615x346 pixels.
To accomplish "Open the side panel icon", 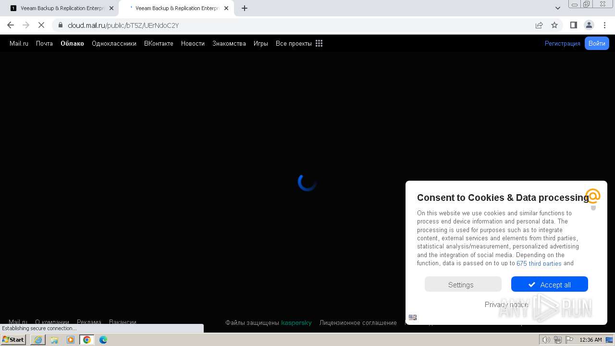I will coord(573,25).
